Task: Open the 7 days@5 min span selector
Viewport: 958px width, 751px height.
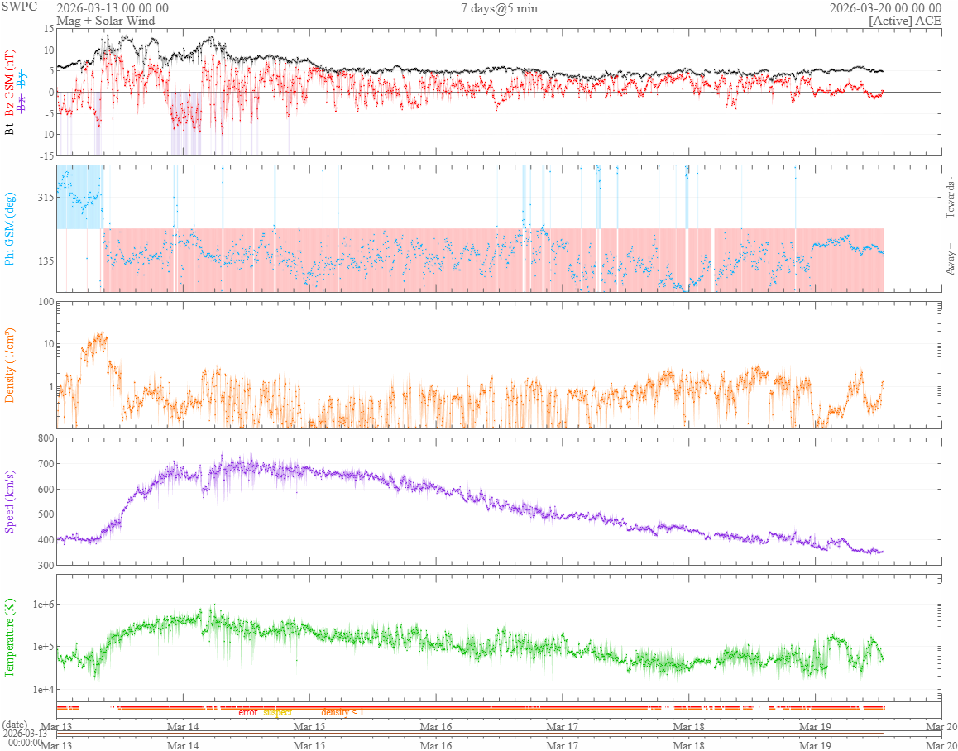Action: pos(499,8)
